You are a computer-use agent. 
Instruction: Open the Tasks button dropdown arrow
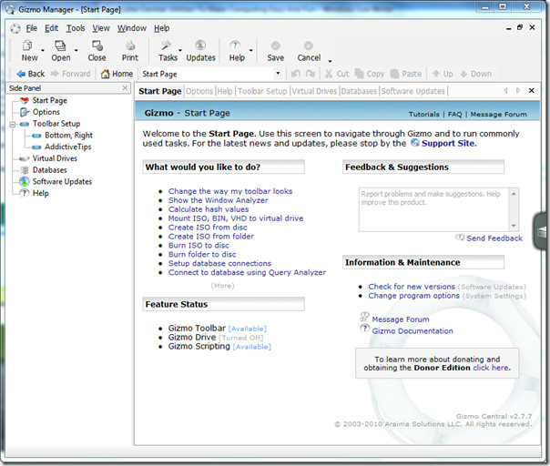pos(180,50)
